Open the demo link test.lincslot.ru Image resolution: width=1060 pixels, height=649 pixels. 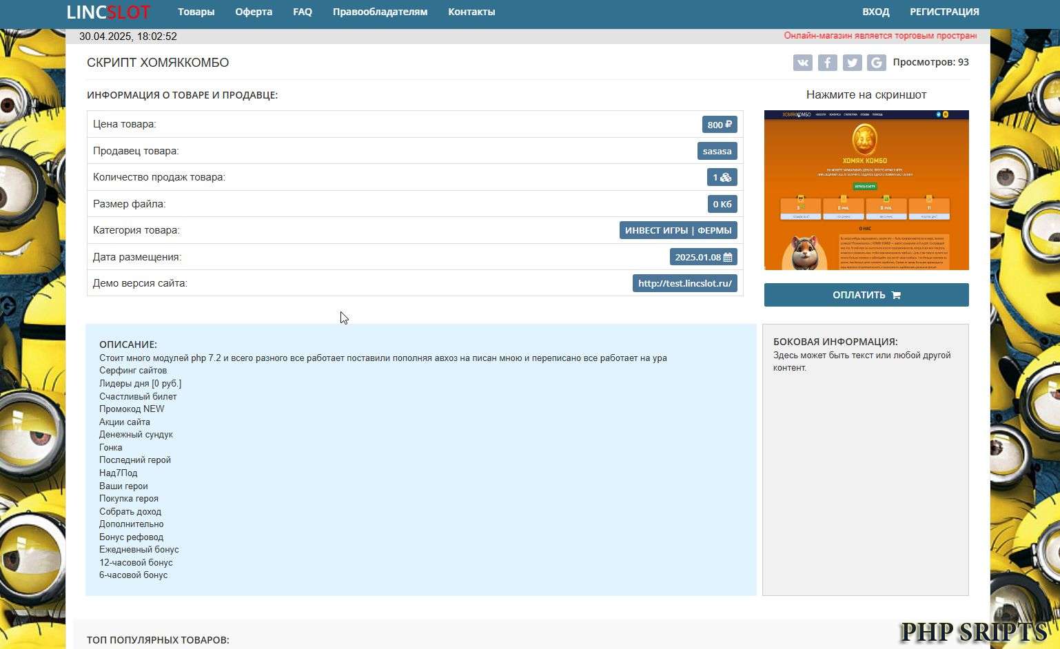(684, 283)
